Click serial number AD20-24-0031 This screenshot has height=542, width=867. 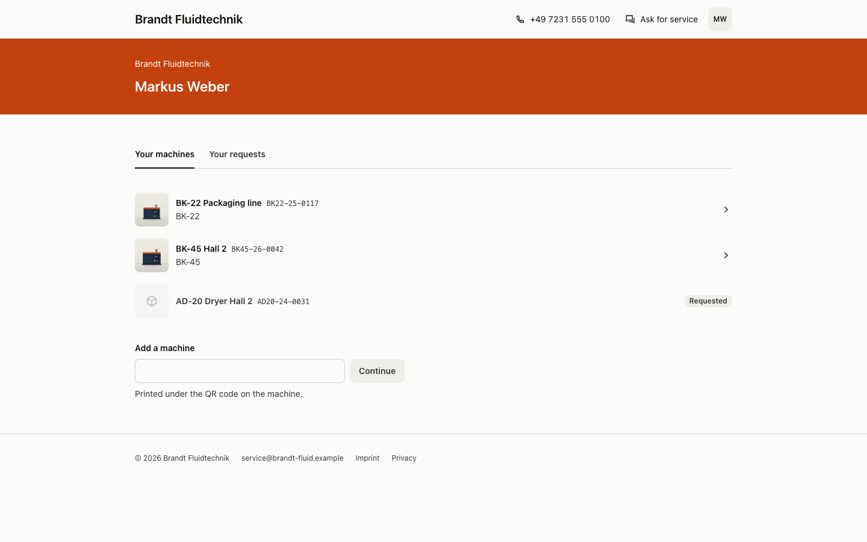(x=284, y=302)
